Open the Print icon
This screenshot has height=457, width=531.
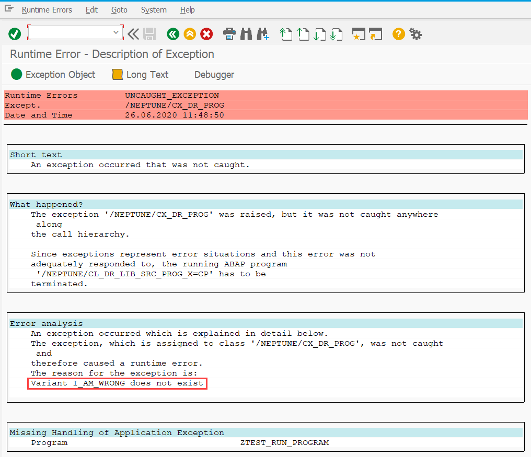tap(229, 34)
